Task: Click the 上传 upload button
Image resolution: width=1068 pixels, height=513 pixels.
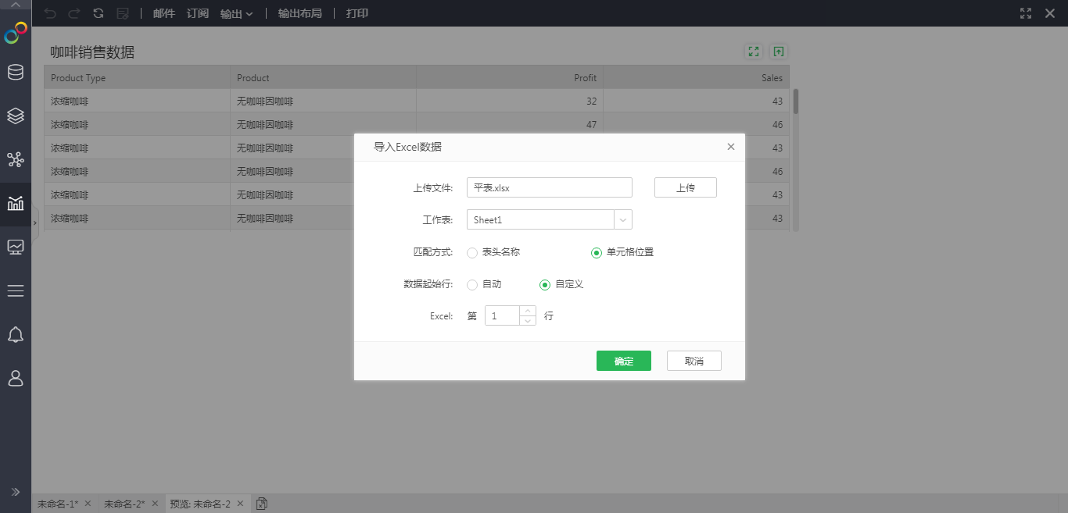Action: [x=685, y=187]
